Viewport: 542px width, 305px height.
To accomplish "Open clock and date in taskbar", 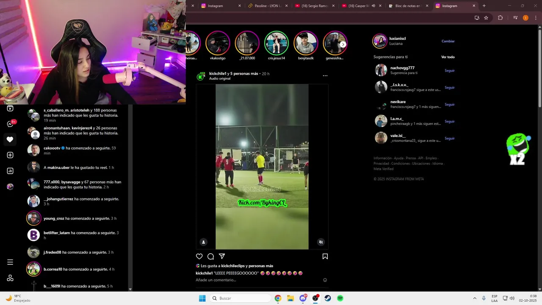I will 528,298.
